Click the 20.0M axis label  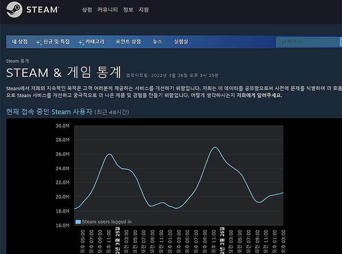point(62,197)
